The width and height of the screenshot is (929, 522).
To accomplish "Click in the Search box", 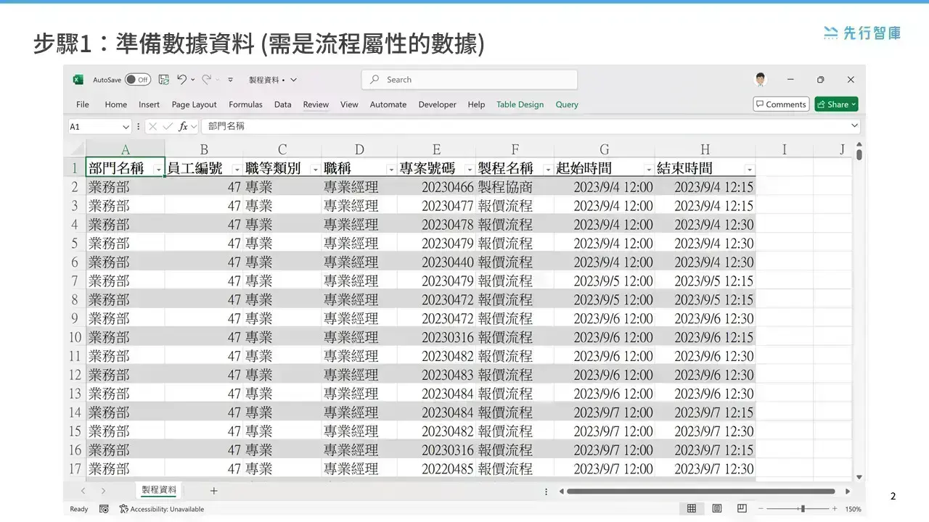I will tap(470, 80).
